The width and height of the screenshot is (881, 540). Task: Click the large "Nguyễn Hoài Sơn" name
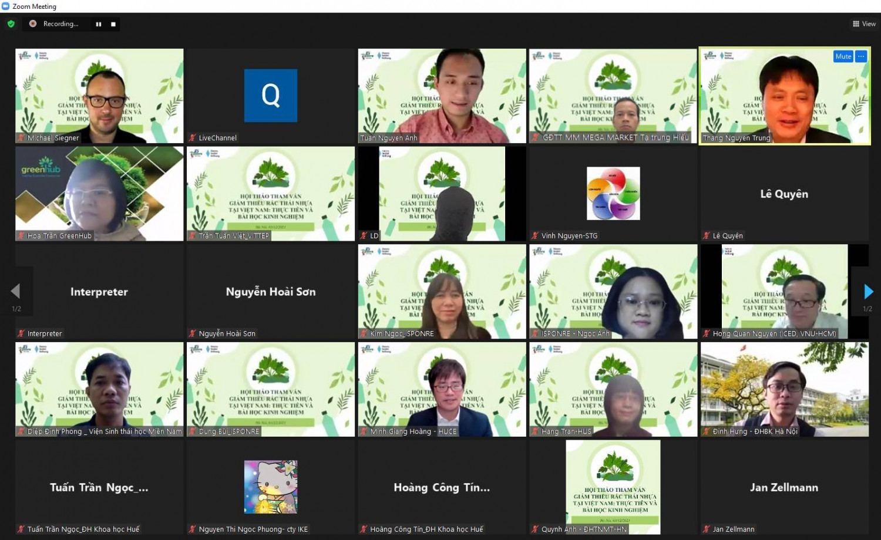tap(271, 292)
